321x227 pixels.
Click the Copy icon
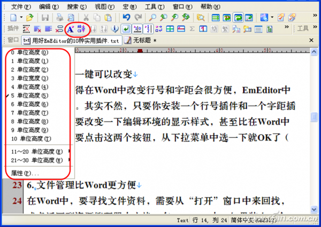97,18
